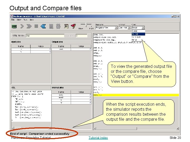Open the View menu in menu bar
This screenshot has width=190, height=142.
[x=19, y=20]
